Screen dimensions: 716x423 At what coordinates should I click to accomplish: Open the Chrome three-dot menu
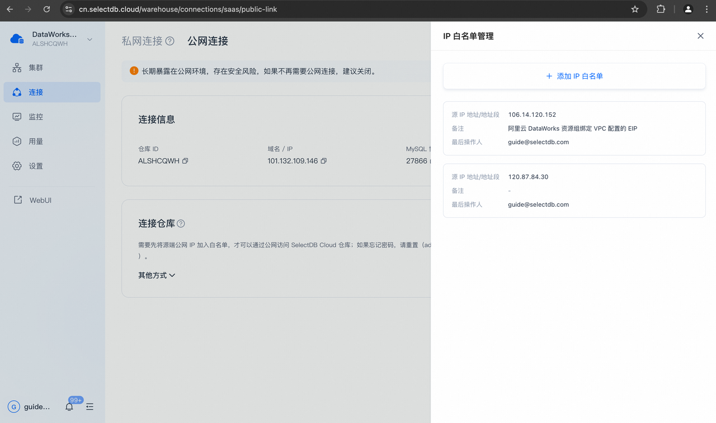point(706,9)
